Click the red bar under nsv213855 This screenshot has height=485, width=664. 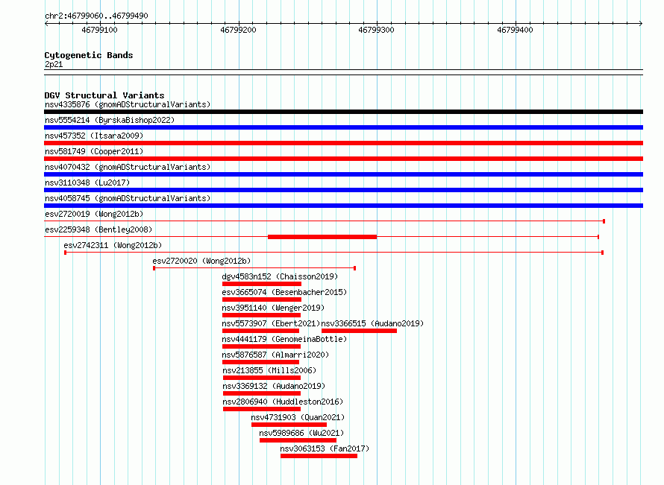(262, 378)
